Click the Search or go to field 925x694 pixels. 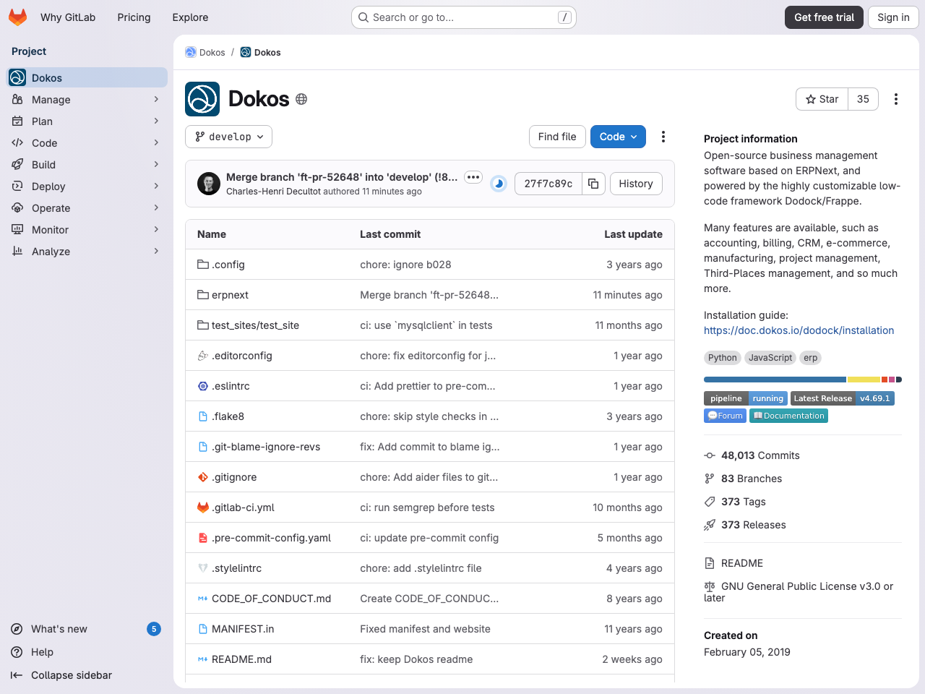tap(462, 17)
